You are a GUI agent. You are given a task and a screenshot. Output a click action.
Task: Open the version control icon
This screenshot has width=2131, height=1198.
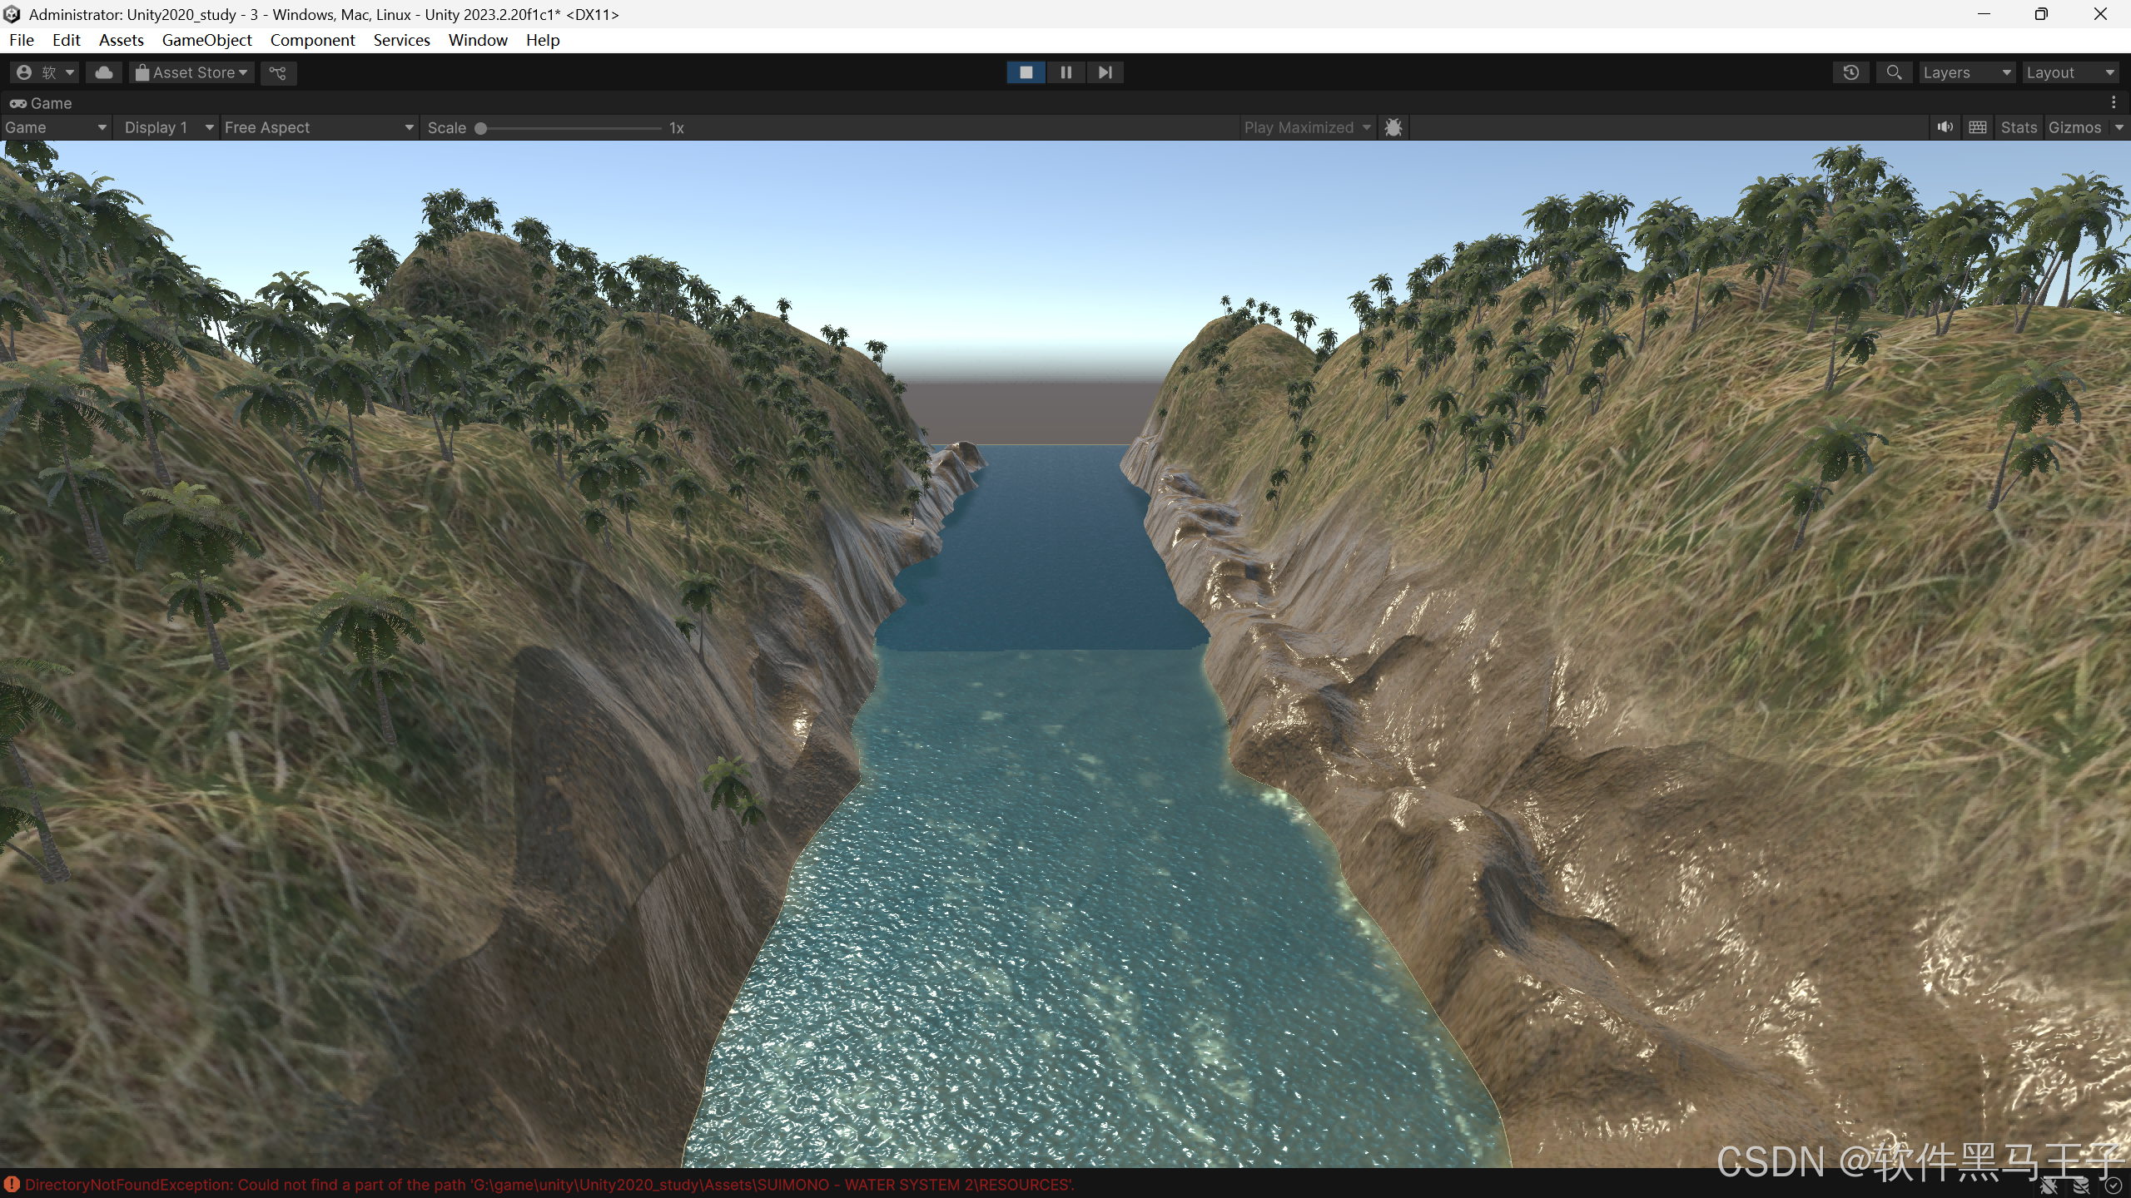[278, 72]
